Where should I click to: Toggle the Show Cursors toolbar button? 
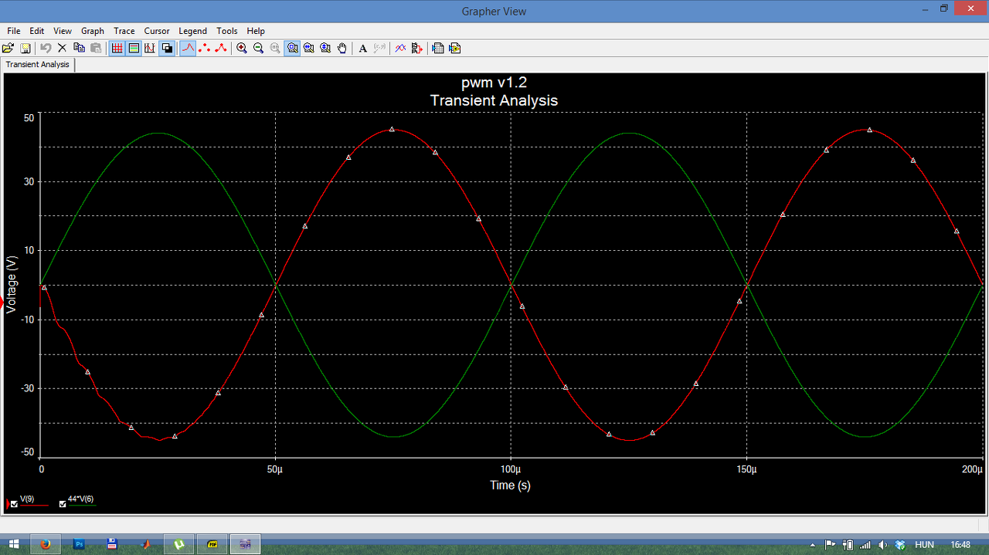[150, 48]
